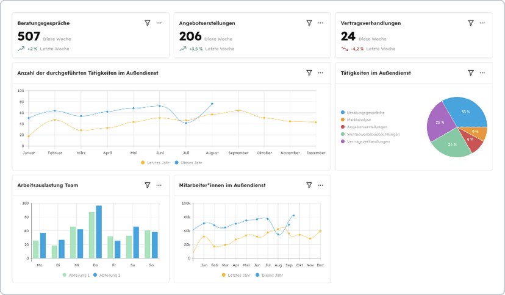This screenshot has width=505, height=295.
Task: Click the tallest blue bar for Do
Action: (x=99, y=232)
